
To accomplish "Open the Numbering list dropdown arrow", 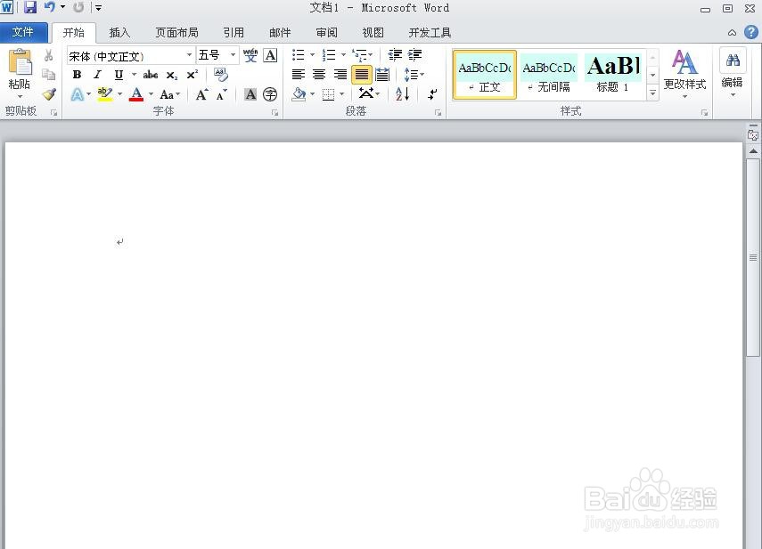I will click(x=344, y=55).
